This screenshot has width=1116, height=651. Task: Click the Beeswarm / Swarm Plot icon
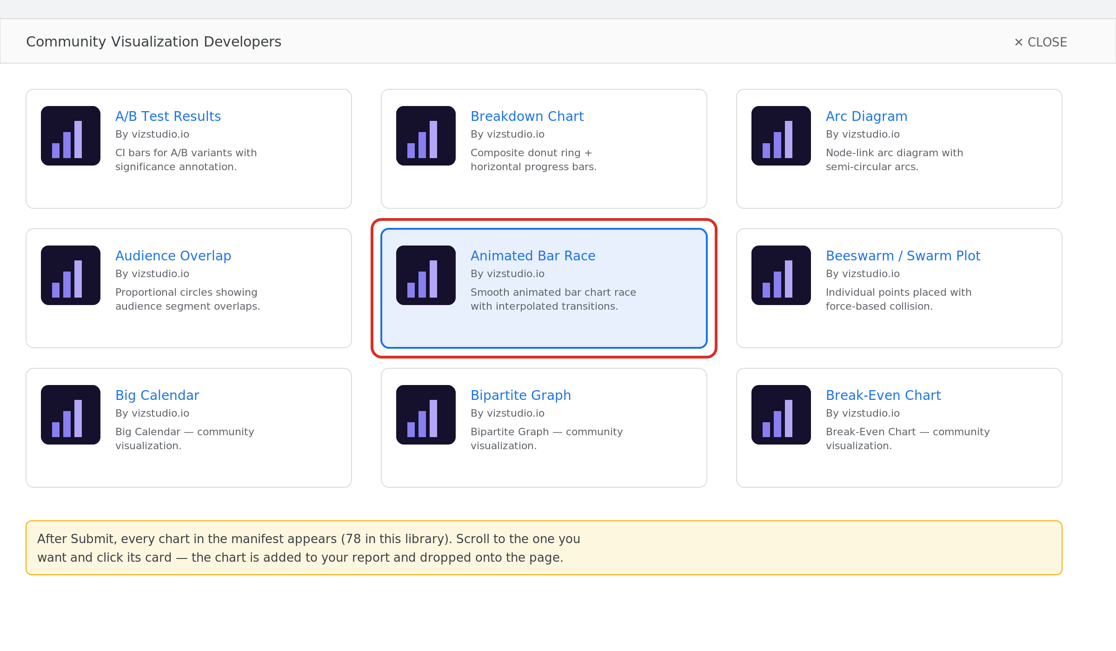(781, 275)
